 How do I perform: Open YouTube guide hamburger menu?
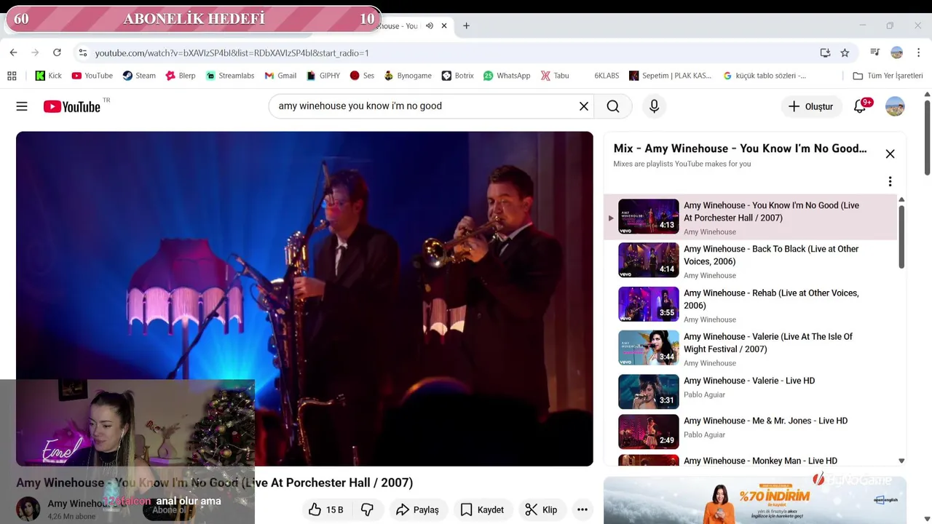point(22,106)
